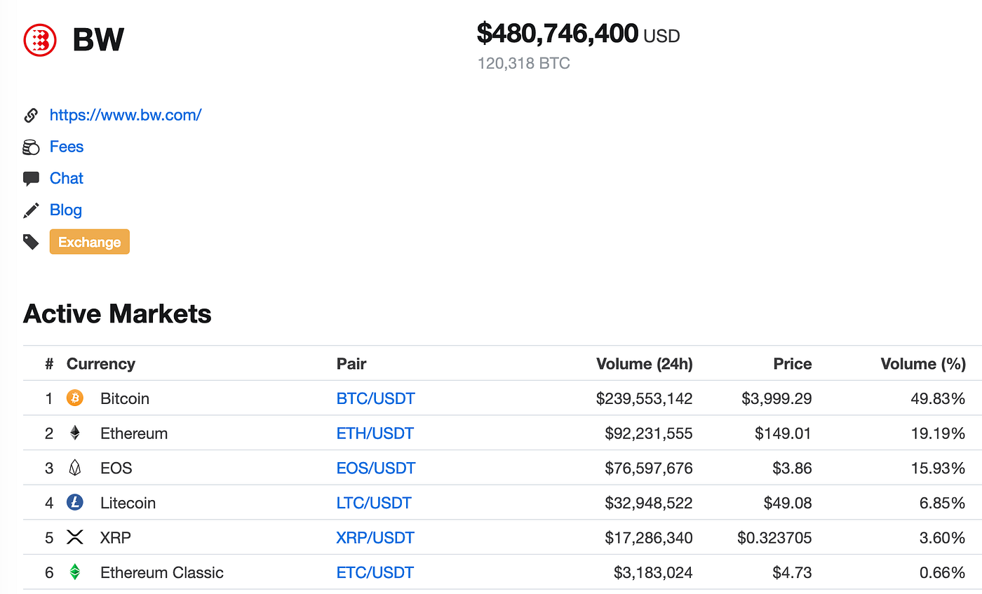Click the coins icon next to Fees
Viewport: 982px width, 594px height.
(31, 147)
